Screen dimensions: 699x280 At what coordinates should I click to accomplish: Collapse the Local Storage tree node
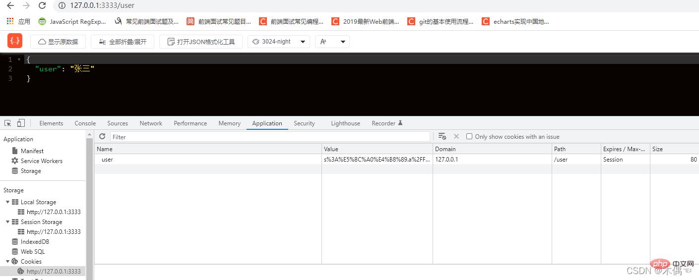(x=8, y=202)
